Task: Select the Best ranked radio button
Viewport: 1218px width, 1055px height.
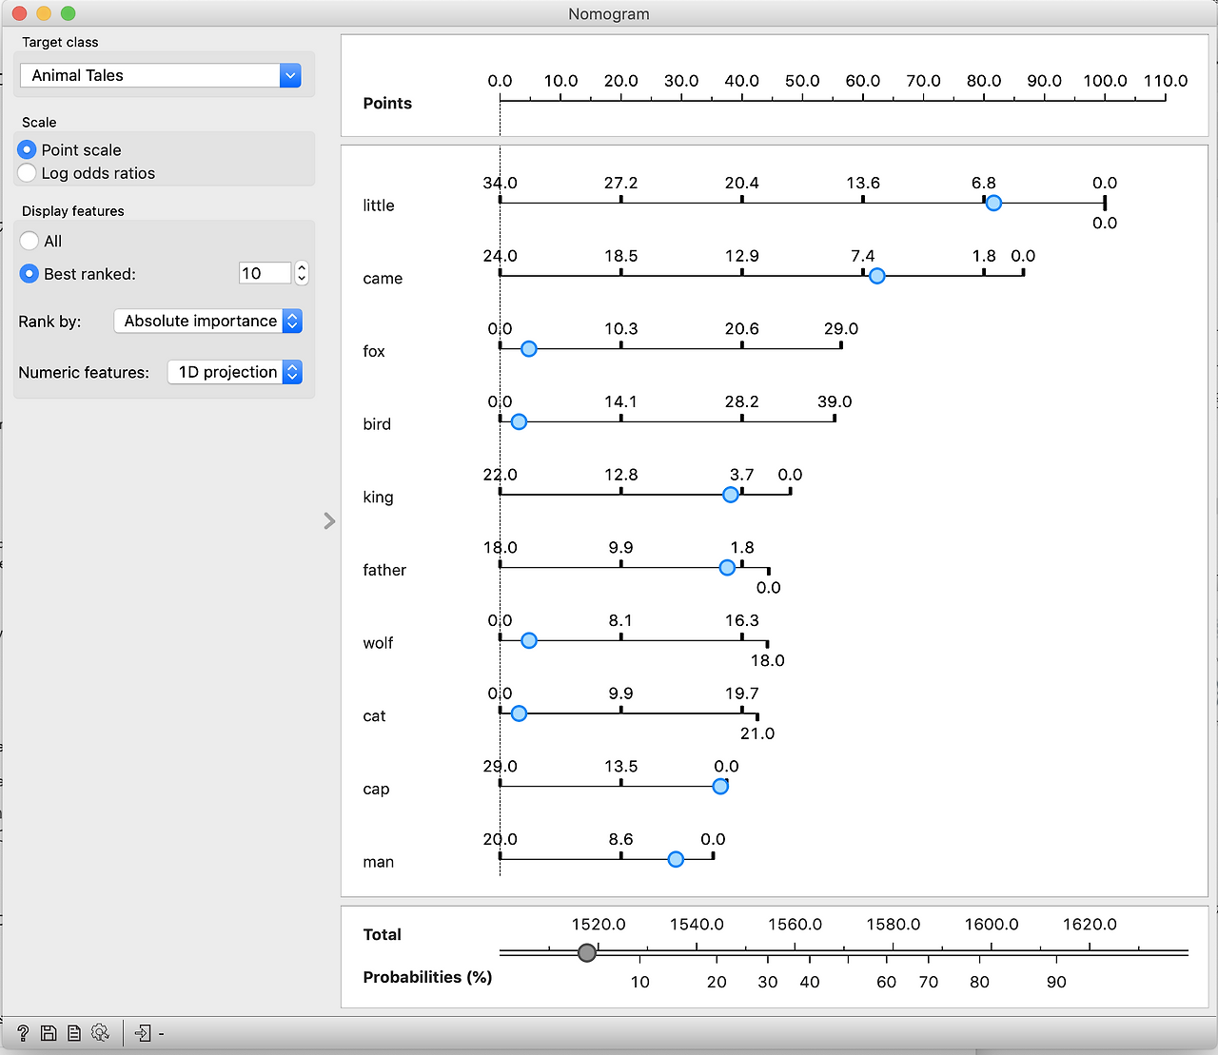Action: pyautogui.click(x=29, y=273)
